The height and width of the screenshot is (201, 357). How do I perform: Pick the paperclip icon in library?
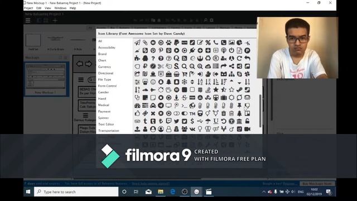pyautogui.click(x=145, y=42)
